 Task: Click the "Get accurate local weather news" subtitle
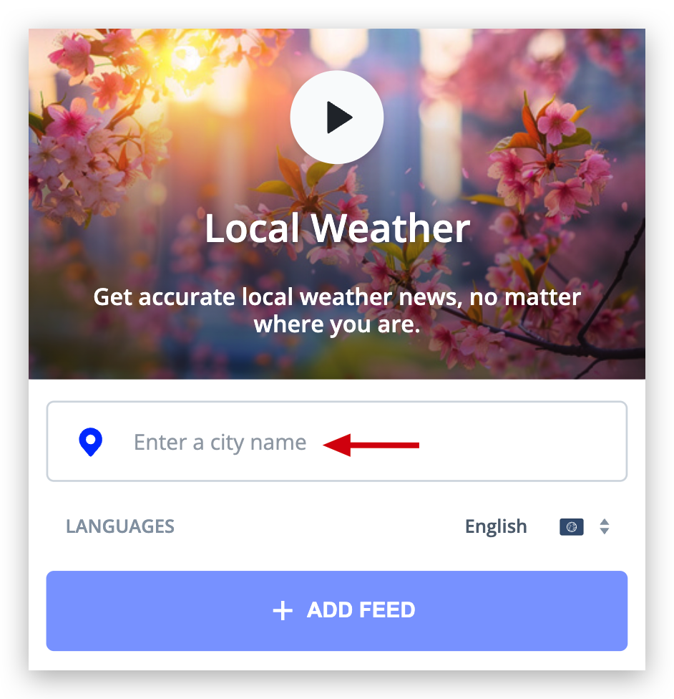coord(337,297)
